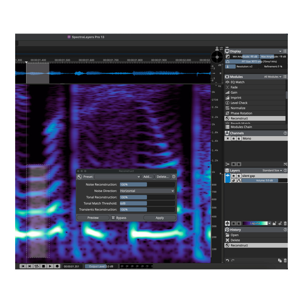Screen dimensions: 303x303
Task: Toggle loop playback button
Action: click(x=37, y=266)
